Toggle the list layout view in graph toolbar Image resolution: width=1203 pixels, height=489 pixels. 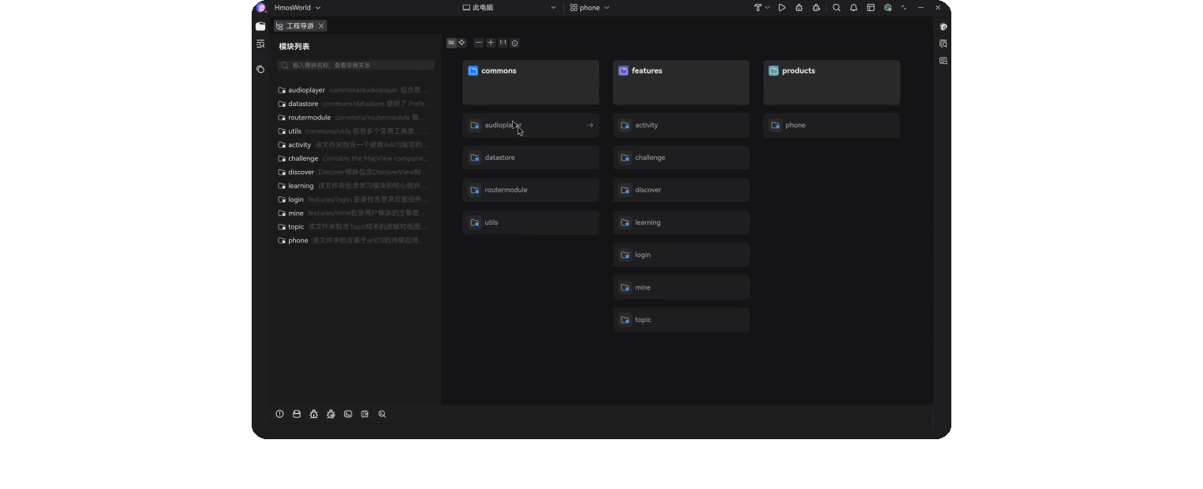[451, 43]
